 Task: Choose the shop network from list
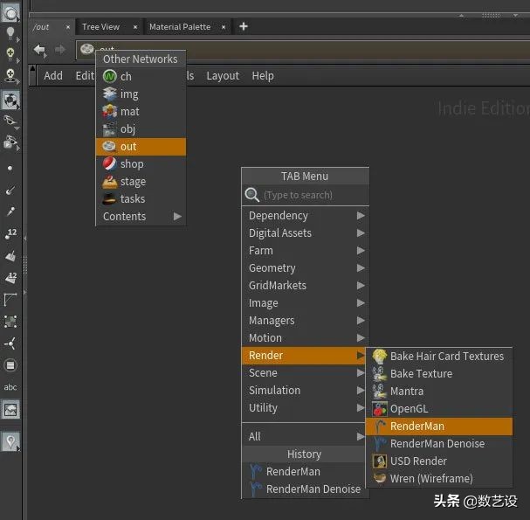(x=132, y=163)
